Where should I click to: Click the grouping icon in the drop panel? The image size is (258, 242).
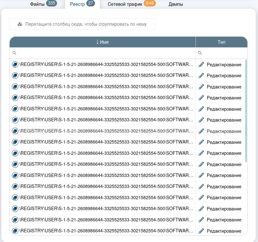[x=20, y=24]
